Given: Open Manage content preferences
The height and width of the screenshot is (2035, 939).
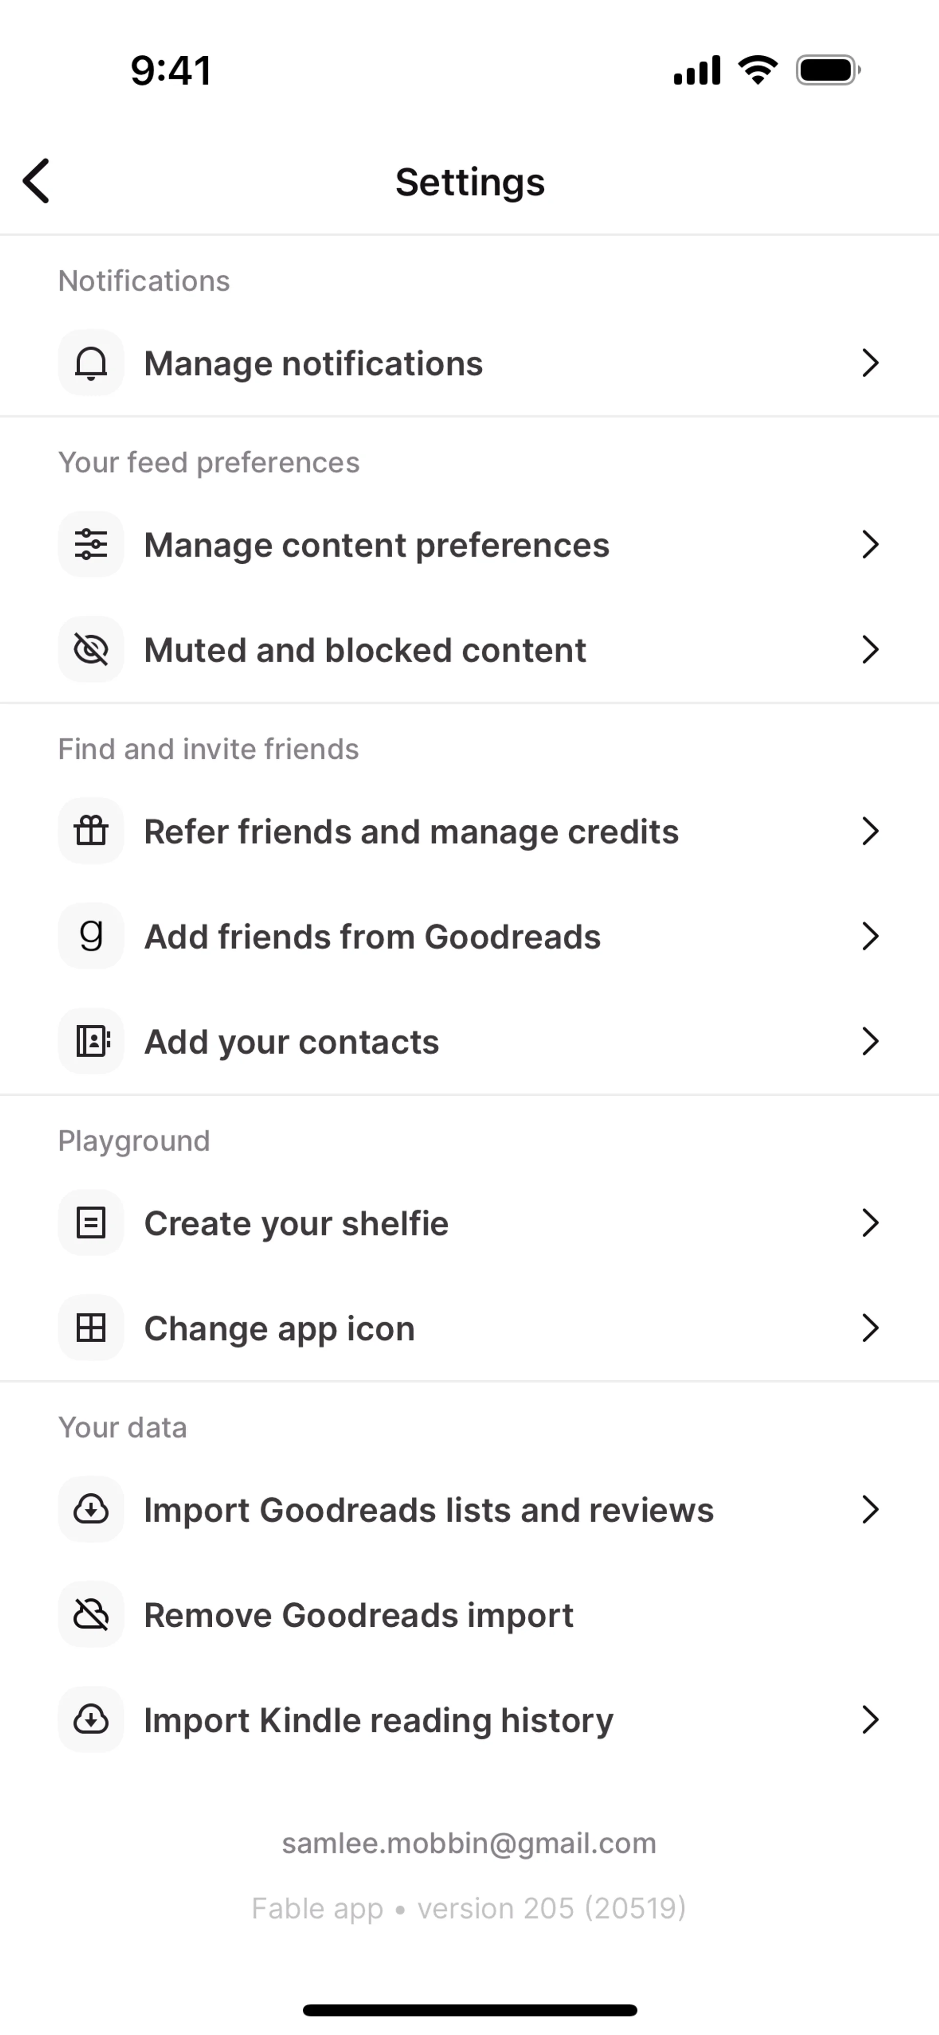Looking at the screenshot, I should (376, 545).
